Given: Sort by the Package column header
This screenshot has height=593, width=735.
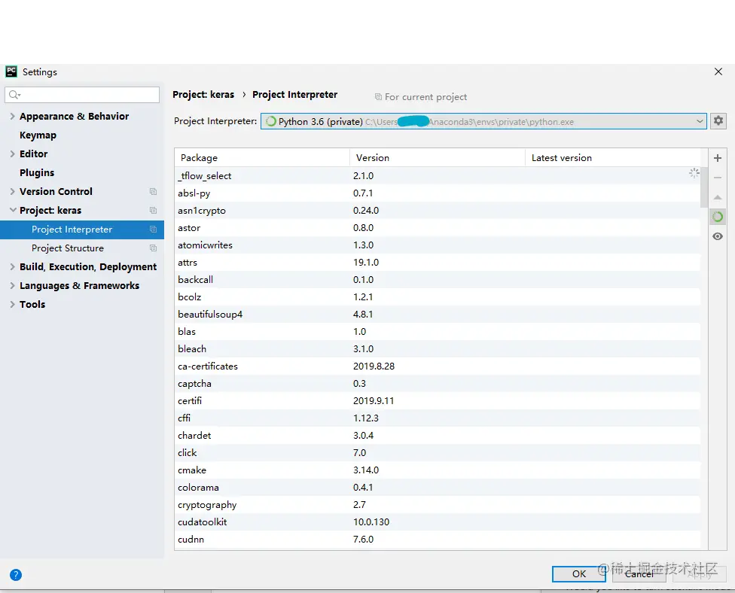Looking at the screenshot, I should 262,158.
